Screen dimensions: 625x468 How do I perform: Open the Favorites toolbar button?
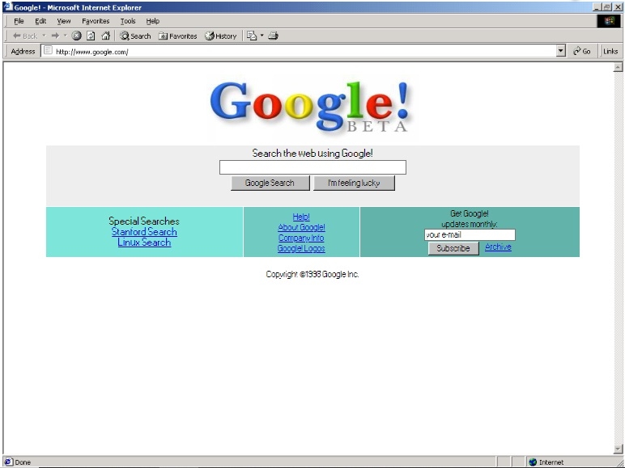pyautogui.click(x=178, y=36)
